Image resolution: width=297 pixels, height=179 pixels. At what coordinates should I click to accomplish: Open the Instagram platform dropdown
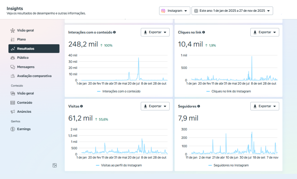pyautogui.click(x=175, y=11)
